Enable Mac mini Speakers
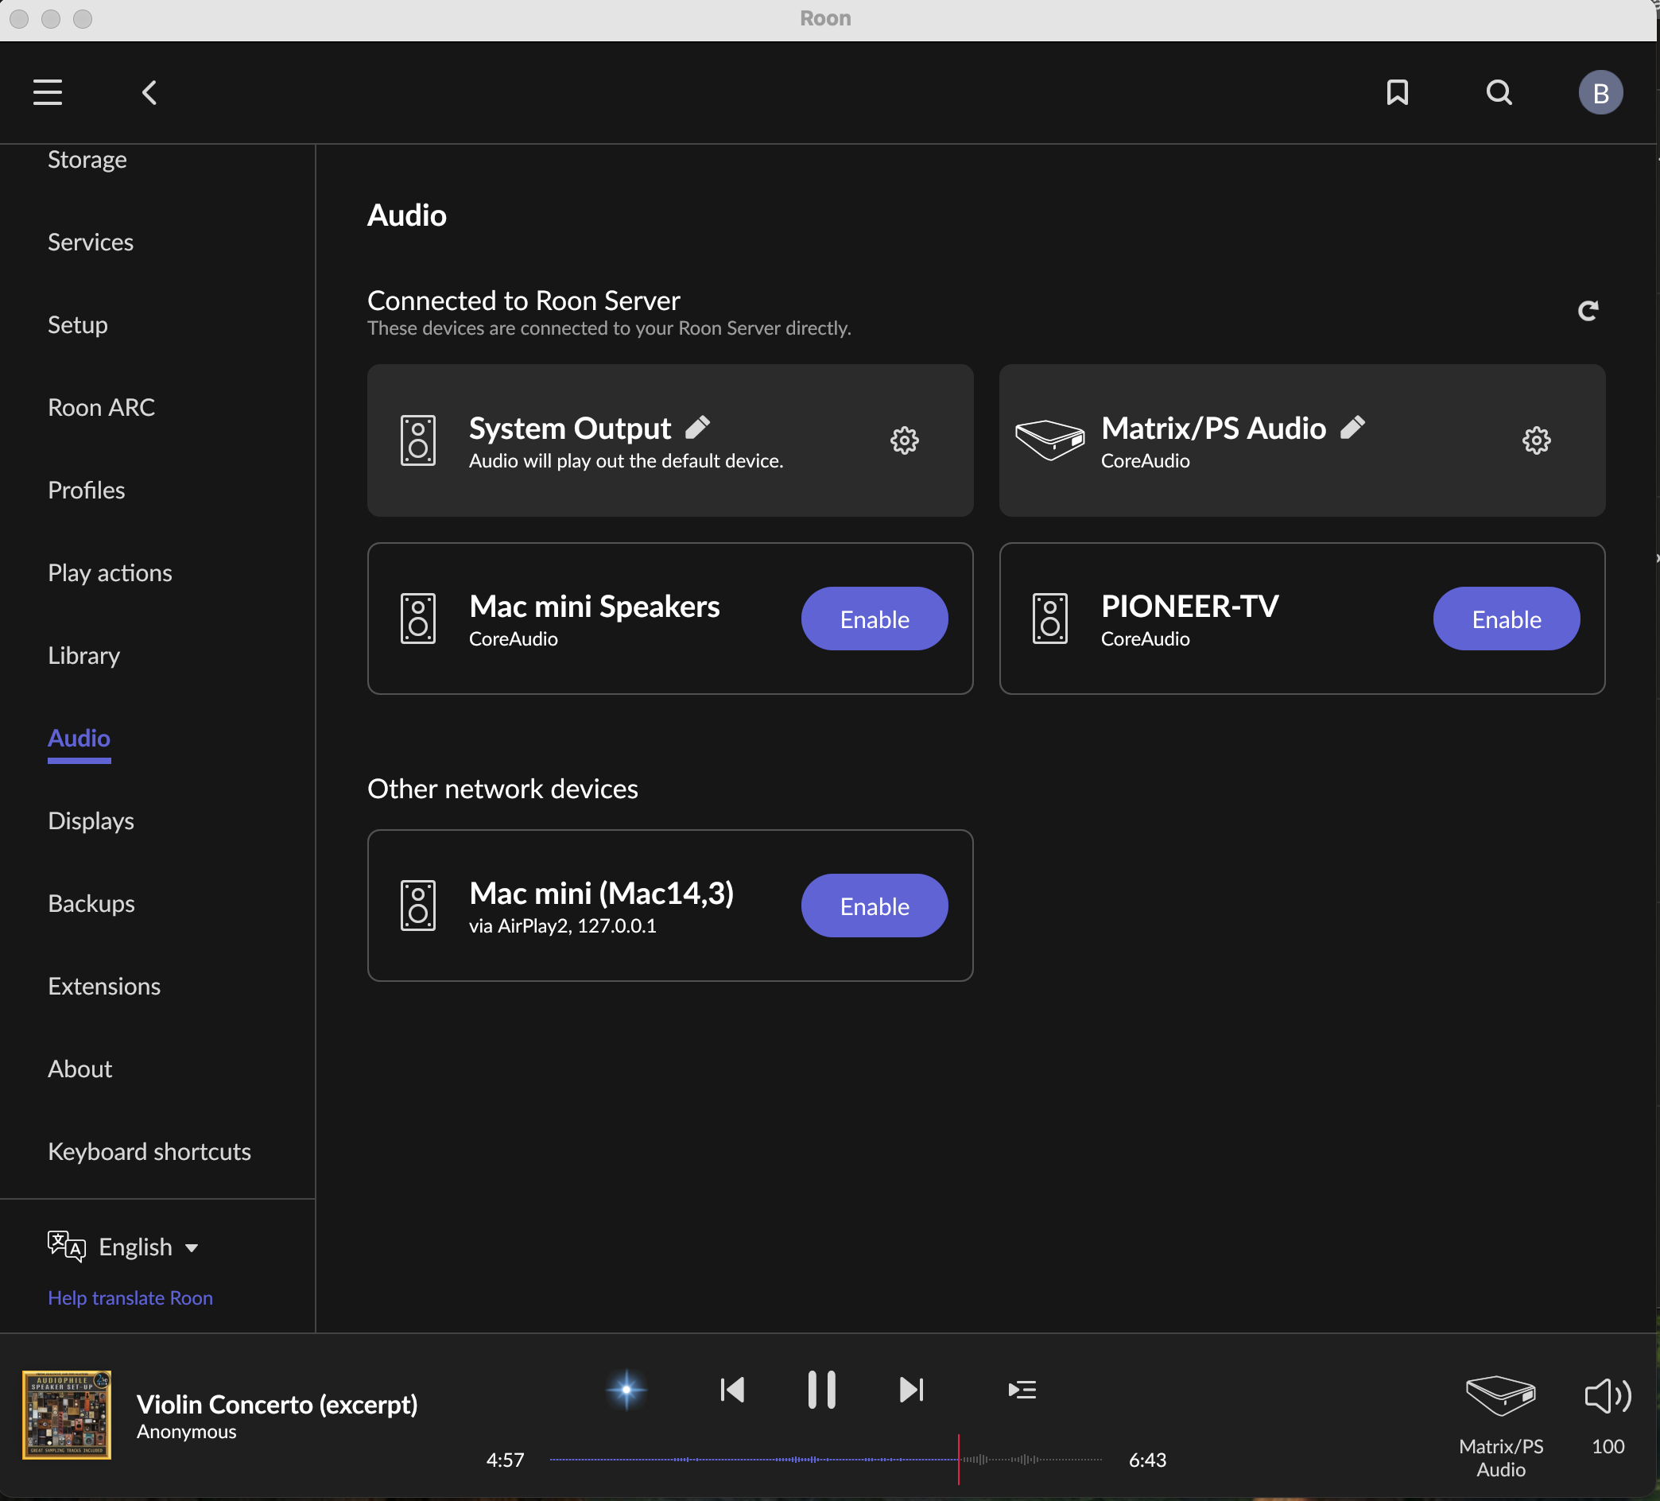 pos(874,619)
